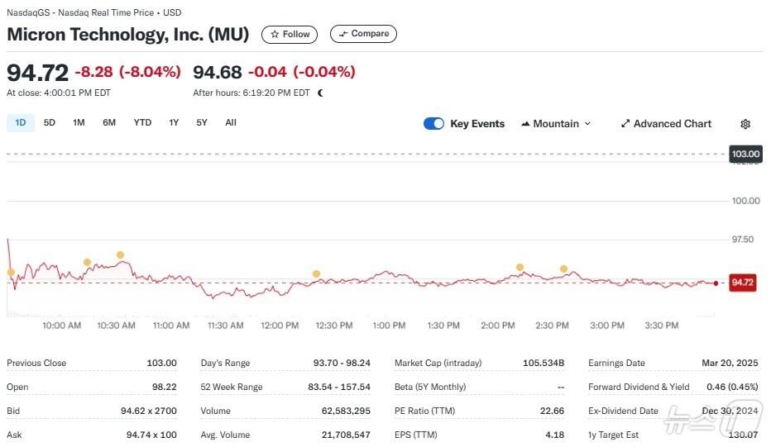Select the 1D time range tab
The height and width of the screenshot is (447, 771).
tap(21, 123)
